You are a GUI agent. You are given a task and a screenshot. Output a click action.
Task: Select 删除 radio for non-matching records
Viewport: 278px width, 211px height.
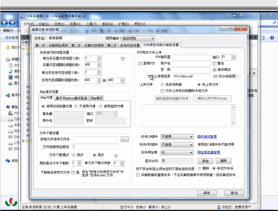200,168
